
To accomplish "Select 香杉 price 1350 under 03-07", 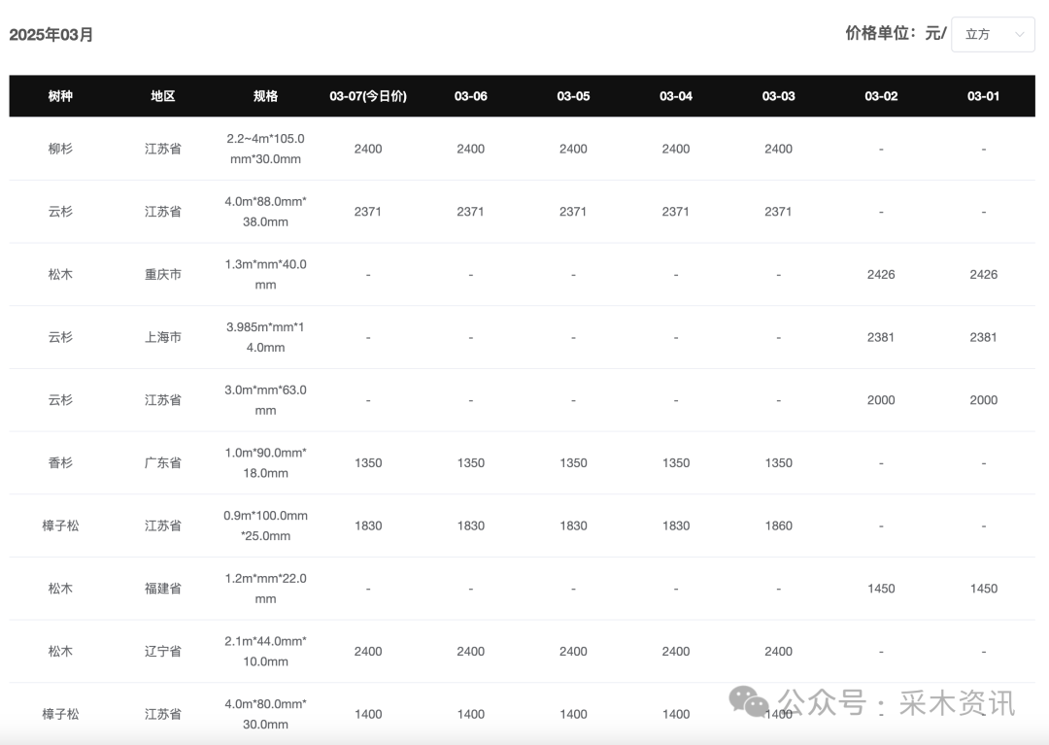I will (x=368, y=462).
